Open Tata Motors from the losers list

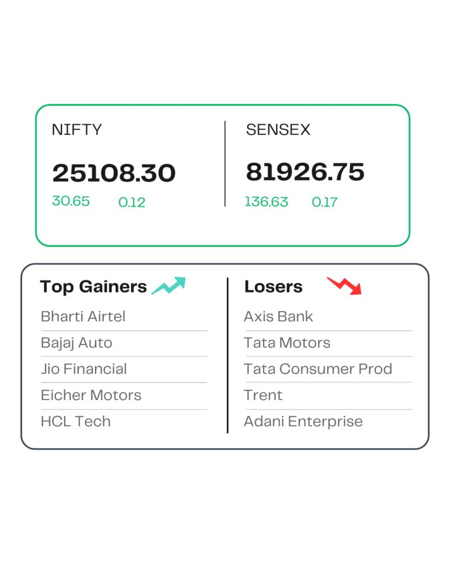pyautogui.click(x=287, y=343)
